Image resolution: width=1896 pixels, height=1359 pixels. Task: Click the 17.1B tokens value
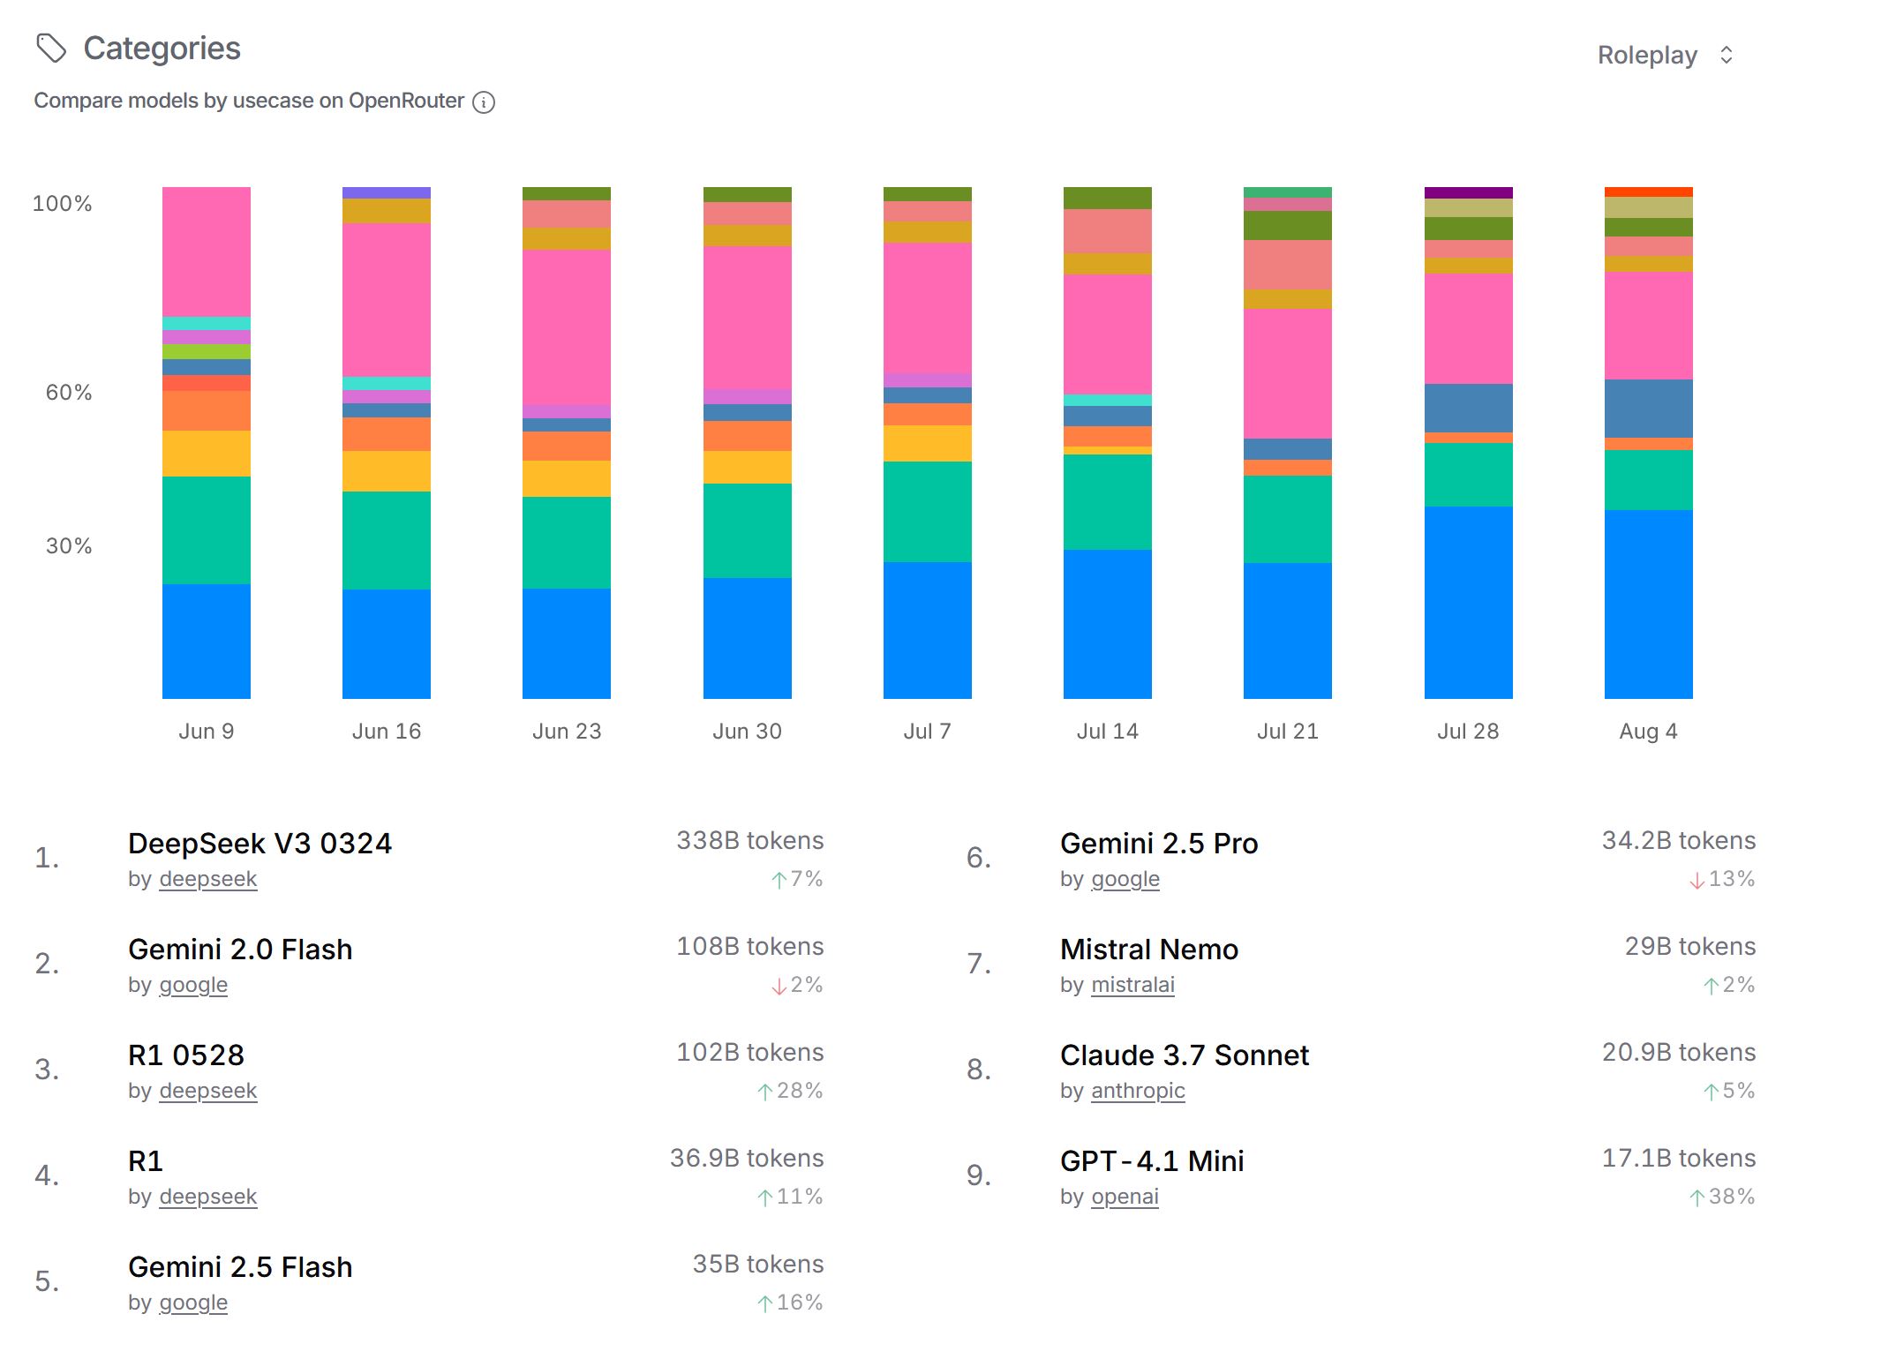pyautogui.click(x=1679, y=1159)
